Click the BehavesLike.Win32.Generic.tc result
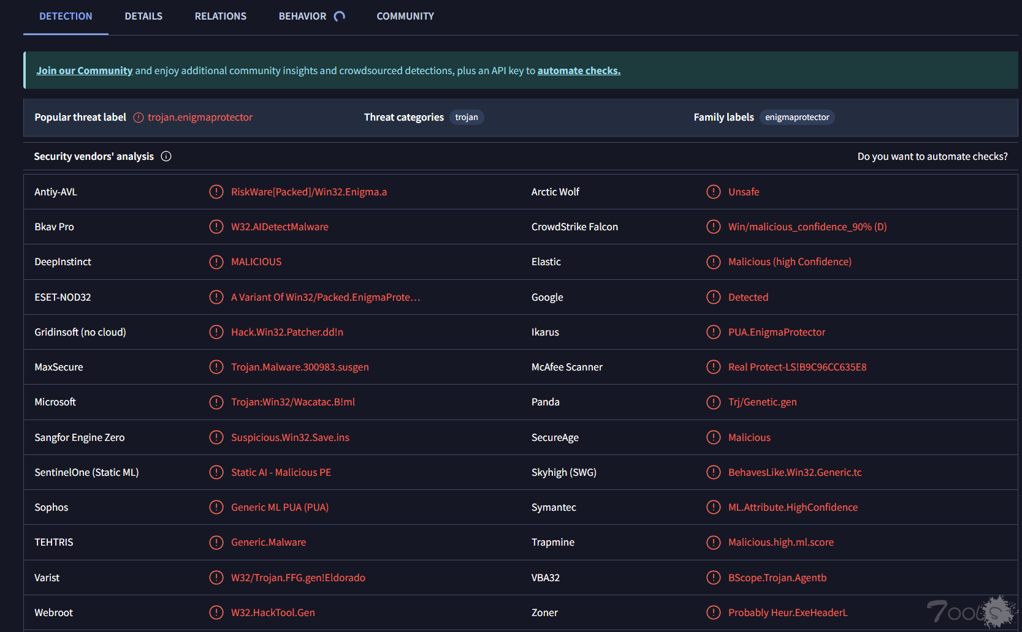 point(795,472)
